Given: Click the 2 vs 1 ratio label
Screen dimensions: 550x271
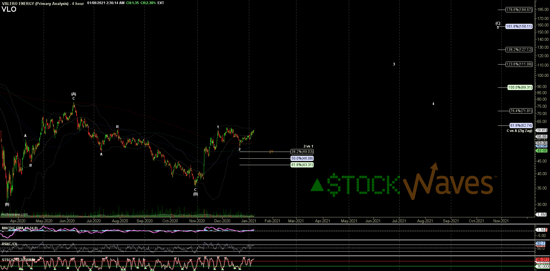Looking at the screenshot, I should tap(308, 146).
